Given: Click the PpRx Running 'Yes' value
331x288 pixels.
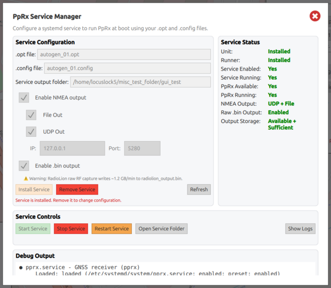Looking at the screenshot, I should point(272,95).
